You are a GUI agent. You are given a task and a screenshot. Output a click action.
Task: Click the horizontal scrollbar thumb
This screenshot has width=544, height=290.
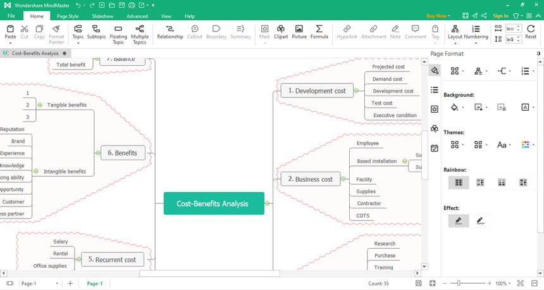209,274
